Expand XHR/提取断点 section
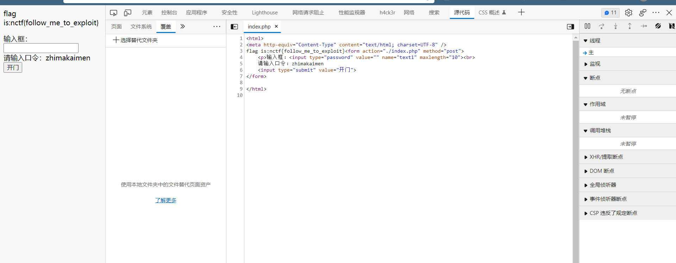 click(627, 157)
